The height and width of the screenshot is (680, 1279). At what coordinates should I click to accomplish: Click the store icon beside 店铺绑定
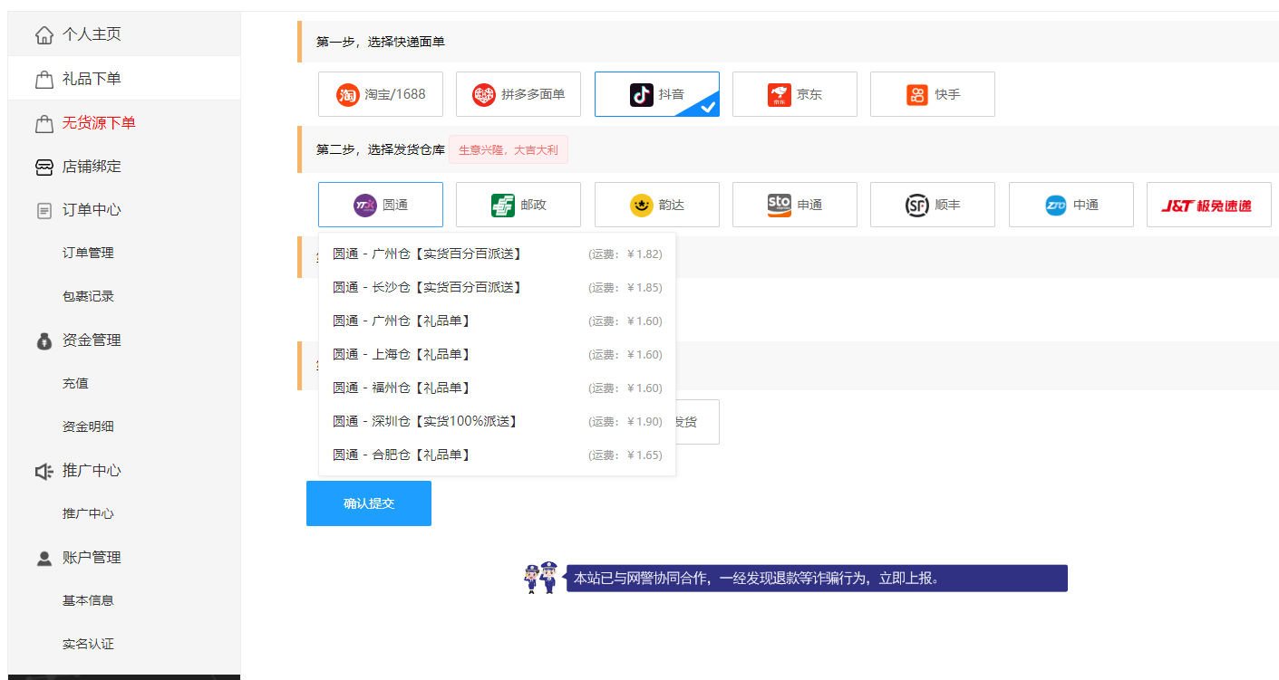(x=44, y=167)
